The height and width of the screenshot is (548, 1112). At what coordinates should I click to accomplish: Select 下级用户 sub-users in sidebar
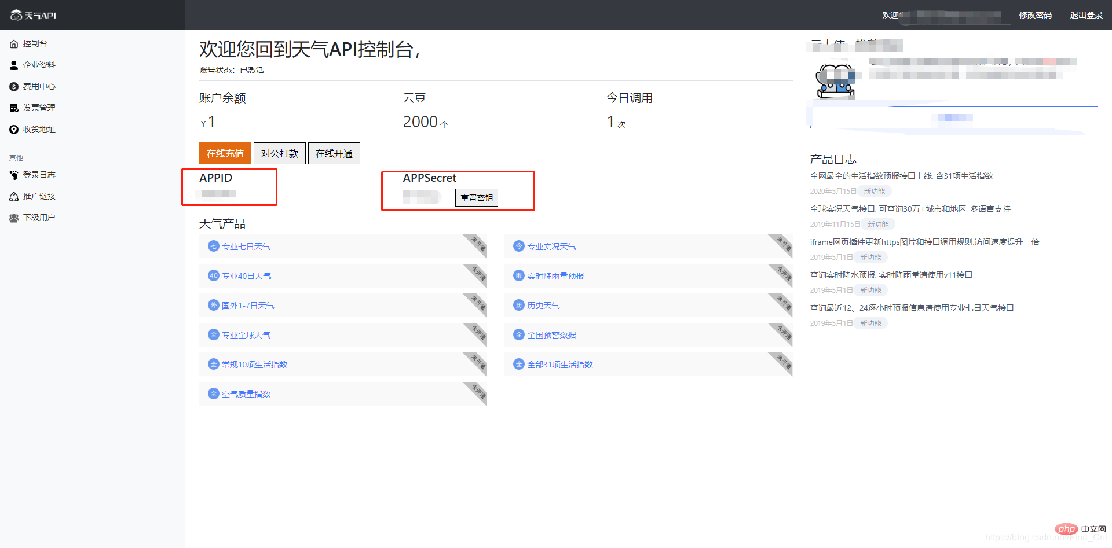tap(39, 217)
